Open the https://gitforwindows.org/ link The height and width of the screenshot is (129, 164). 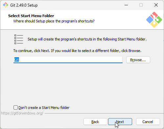pos(22,113)
